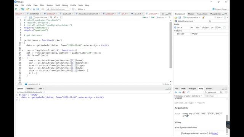
Task: Click the Save all documents icon
Action: (38, 9)
